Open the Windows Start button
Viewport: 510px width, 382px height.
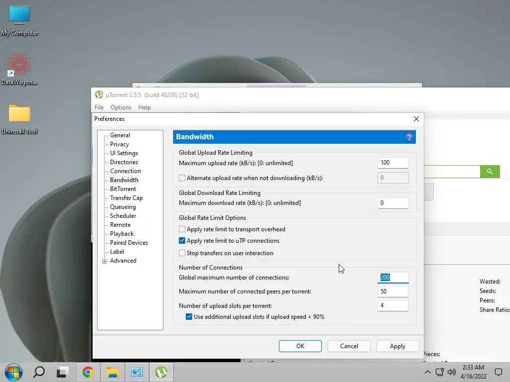point(13,372)
